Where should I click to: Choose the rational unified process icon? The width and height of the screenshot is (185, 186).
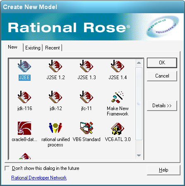click(x=55, y=128)
